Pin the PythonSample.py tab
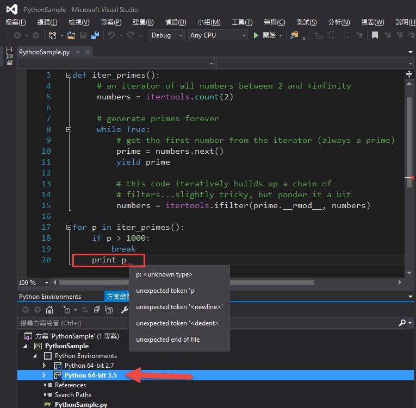The height and width of the screenshot is (408, 416). pos(78,52)
